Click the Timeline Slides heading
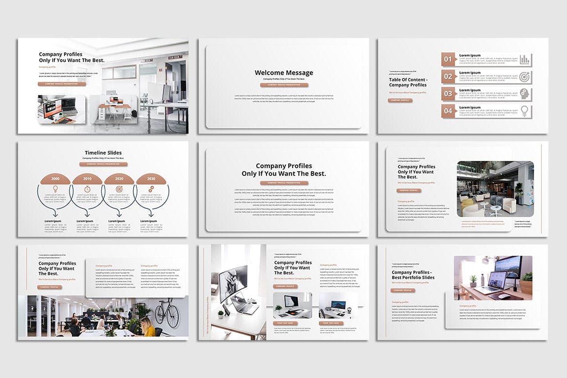567x378 pixels. pos(103,152)
